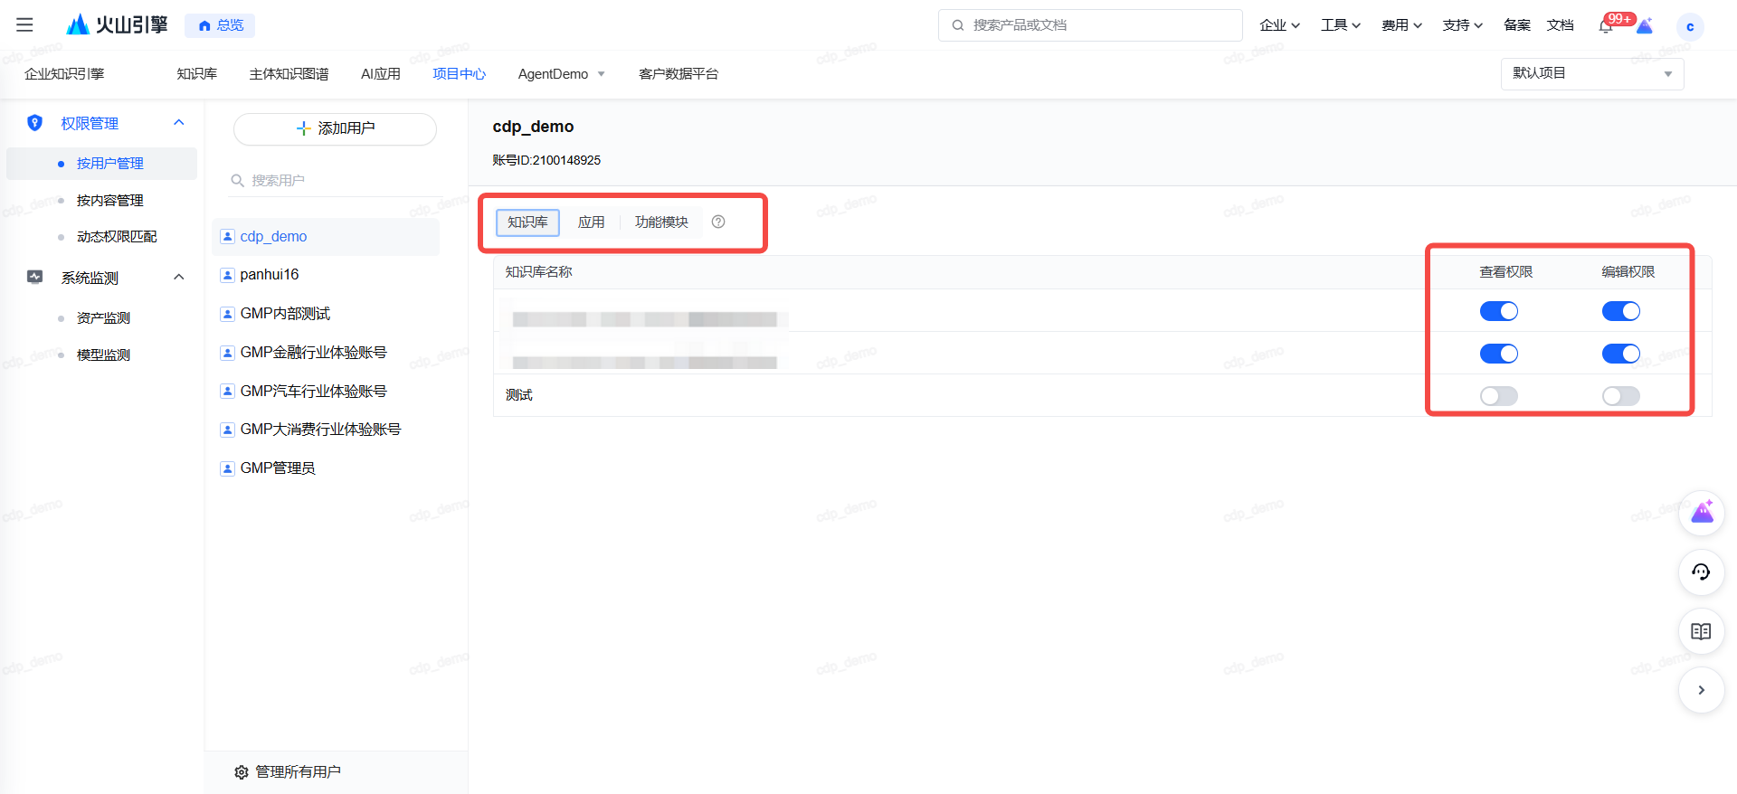Open the hamburger navigation menu
The width and height of the screenshot is (1737, 794).
coord(24,25)
